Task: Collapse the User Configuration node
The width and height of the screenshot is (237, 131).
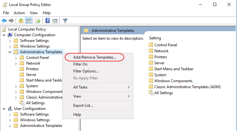Action: coord(4,109)
